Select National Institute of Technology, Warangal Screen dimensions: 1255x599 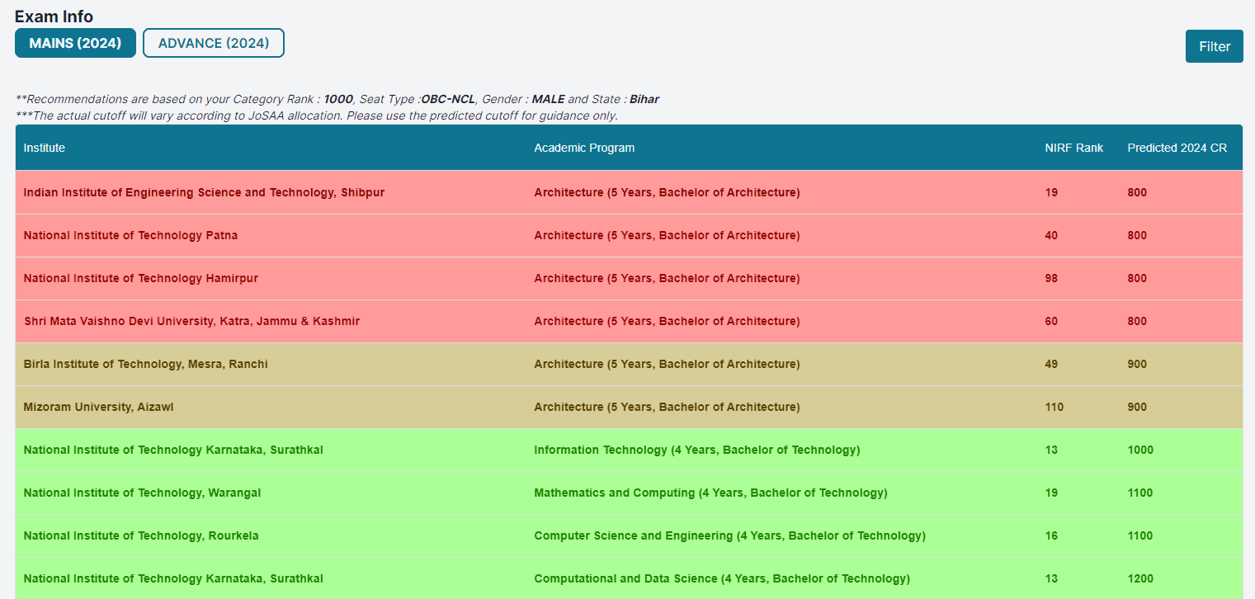point(142,493)
